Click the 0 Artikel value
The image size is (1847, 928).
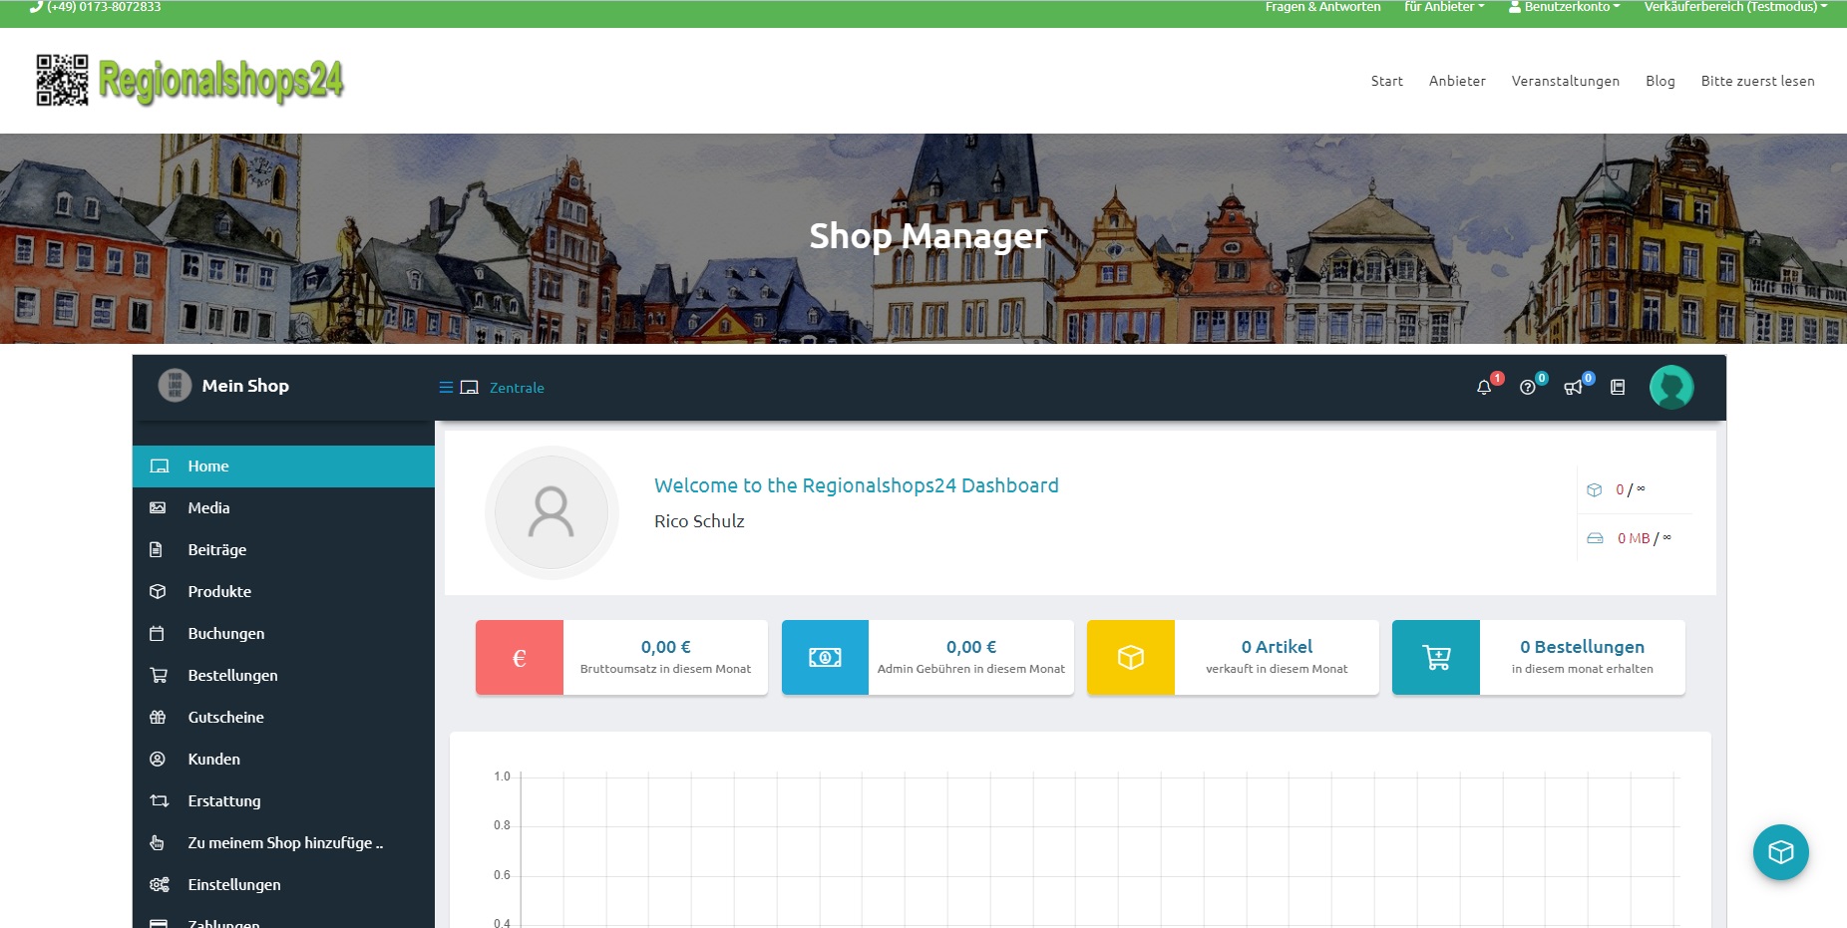(x=1277, y=647)
